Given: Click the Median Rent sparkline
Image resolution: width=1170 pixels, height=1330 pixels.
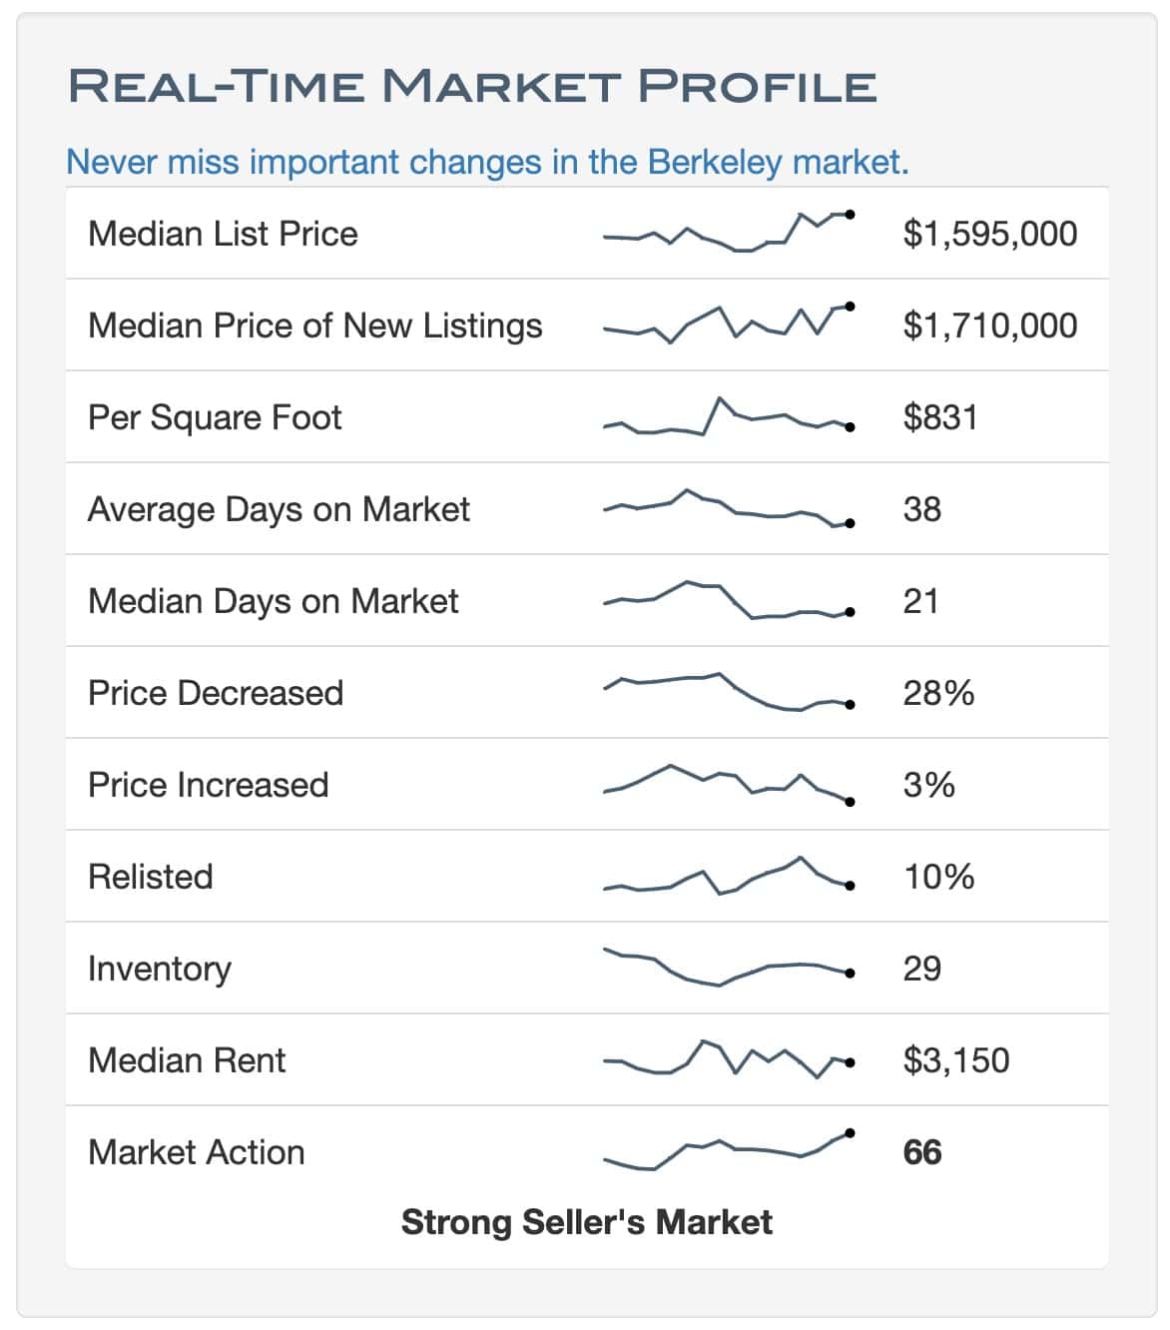Looking at the screenshot, I should pos(729,1059).
